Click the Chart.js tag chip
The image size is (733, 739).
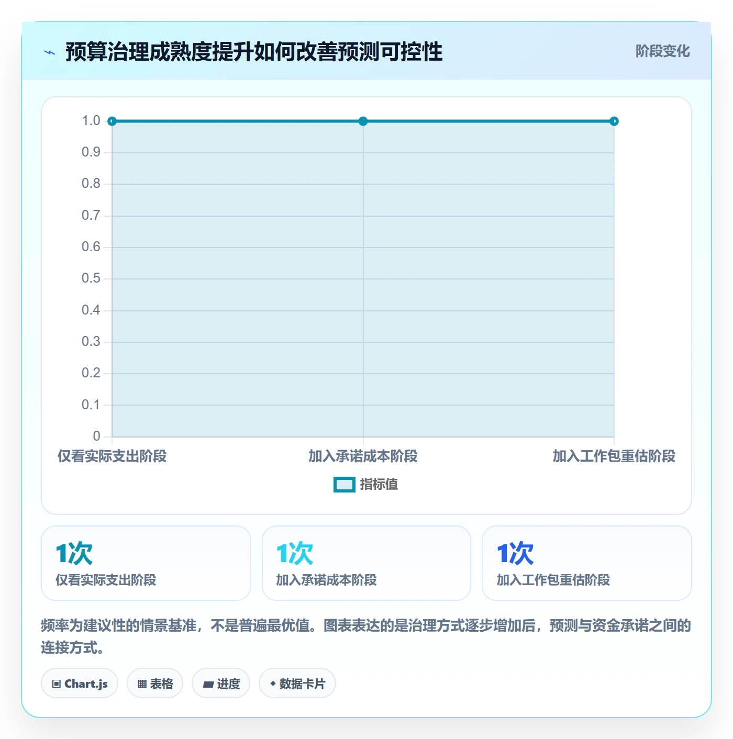[80, 684]
